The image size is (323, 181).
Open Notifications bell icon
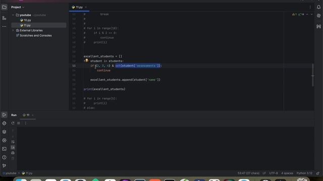[x=318, y=7]
